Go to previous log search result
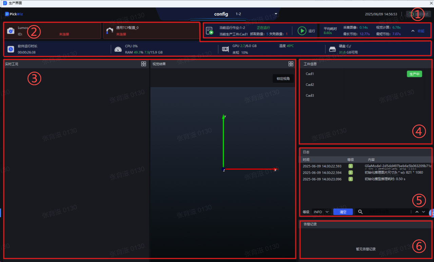 417,212
